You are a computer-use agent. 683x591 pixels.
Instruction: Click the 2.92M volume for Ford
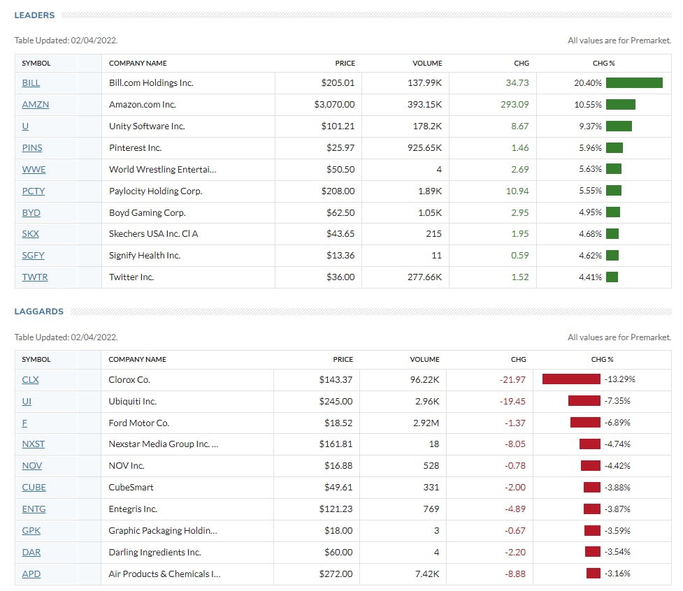(426, 423)
